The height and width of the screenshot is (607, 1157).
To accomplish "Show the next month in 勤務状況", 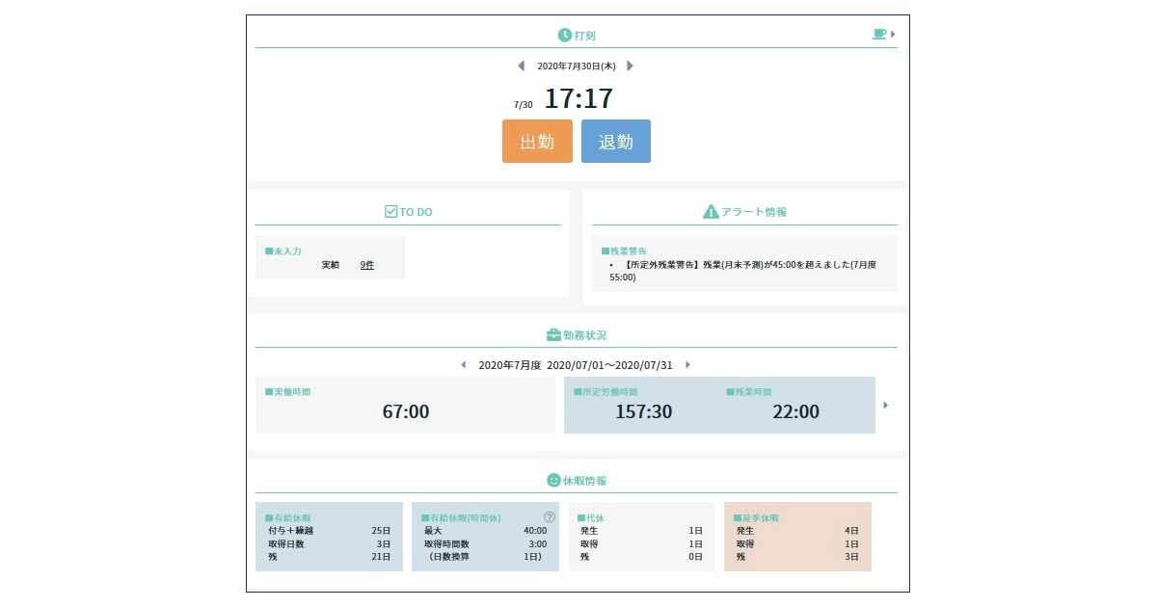I will (687, 365).
